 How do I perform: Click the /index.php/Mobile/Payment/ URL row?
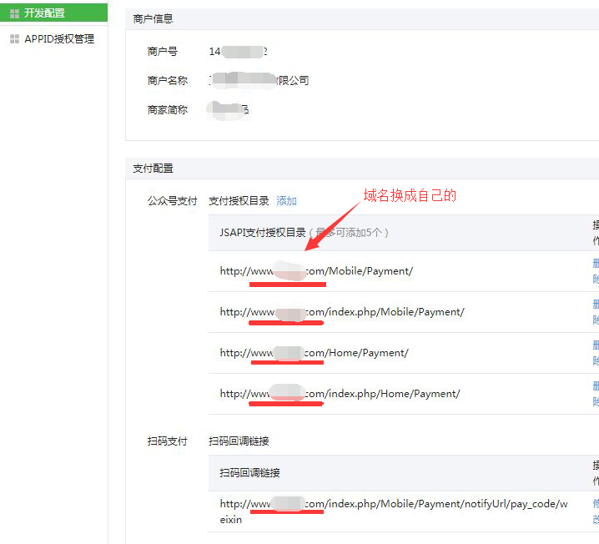click(x=342, y=312)
